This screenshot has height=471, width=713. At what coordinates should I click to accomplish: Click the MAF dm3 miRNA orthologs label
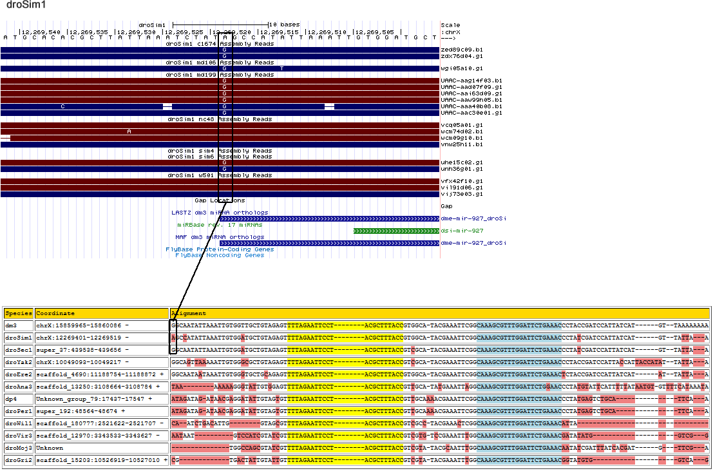(220, 237)
